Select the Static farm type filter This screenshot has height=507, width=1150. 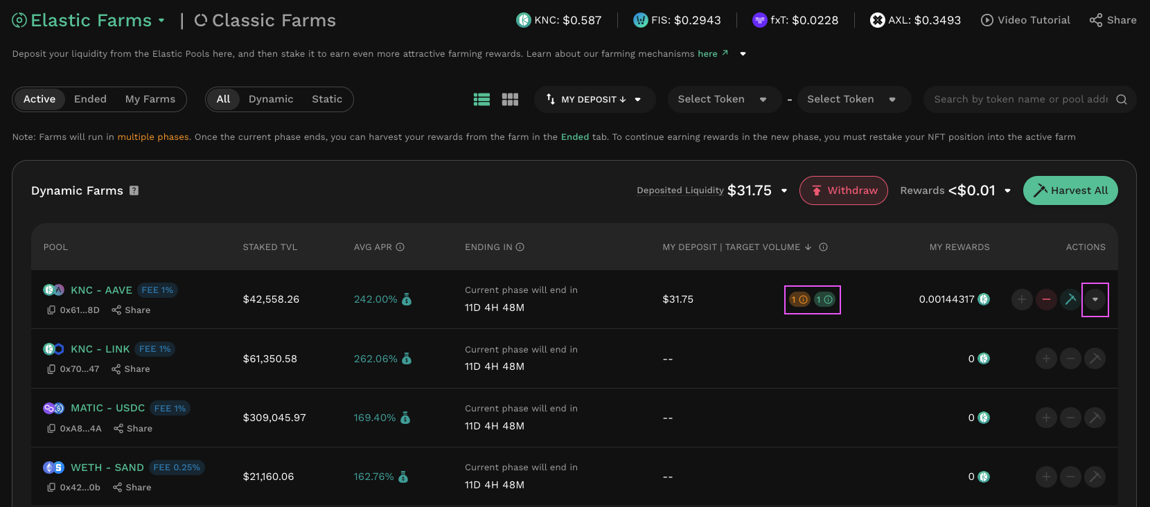[x=327, y=99]
